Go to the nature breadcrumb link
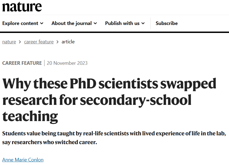Image resolution: width=229 pixels, height=165 pixels. (9, 42)
